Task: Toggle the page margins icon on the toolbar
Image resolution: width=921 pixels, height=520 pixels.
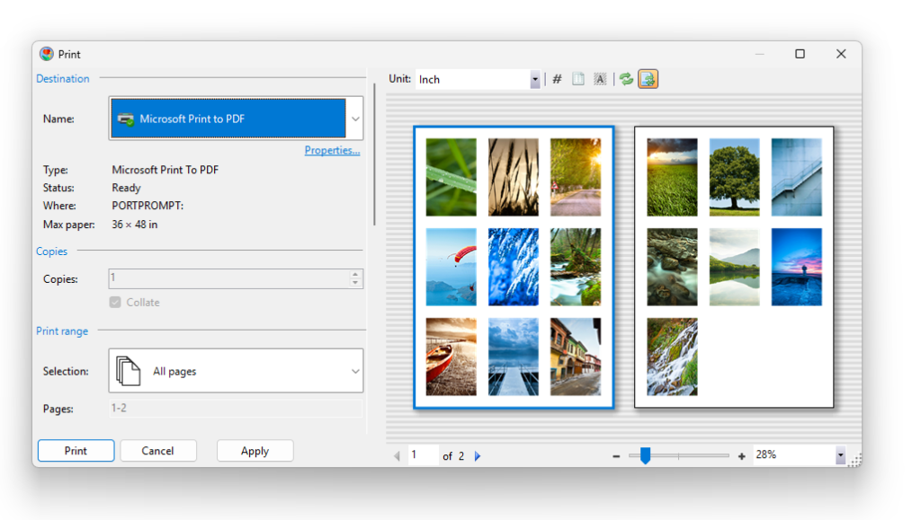Action: point(577,78)
